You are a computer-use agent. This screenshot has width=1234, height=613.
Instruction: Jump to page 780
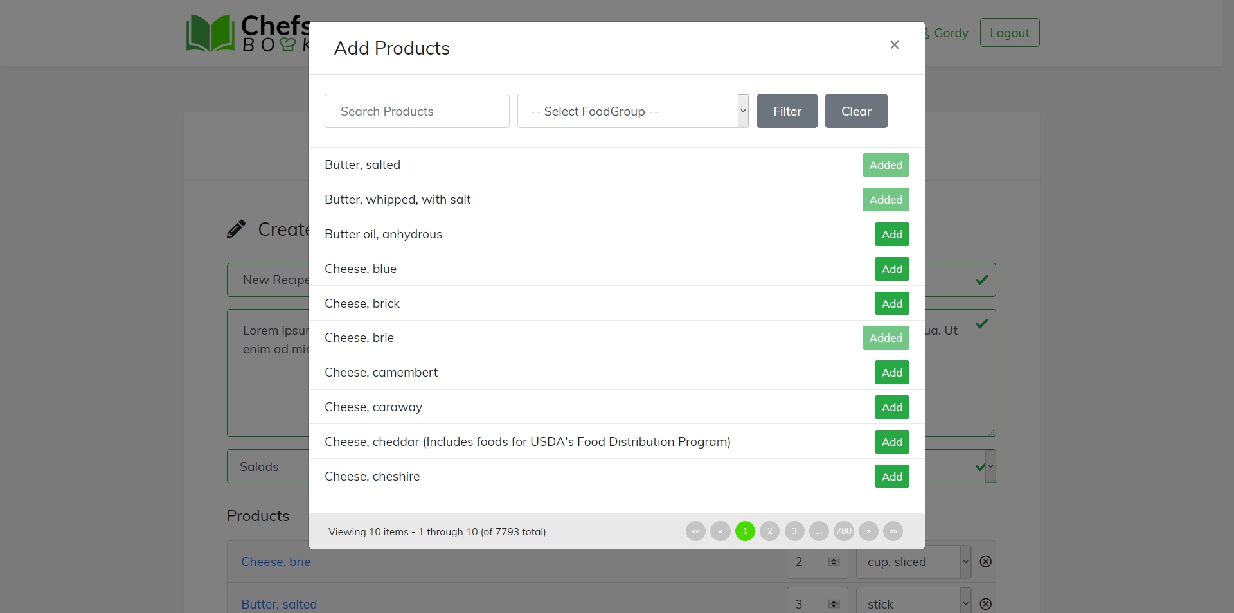pyautogui.click(x=844, y=531)
